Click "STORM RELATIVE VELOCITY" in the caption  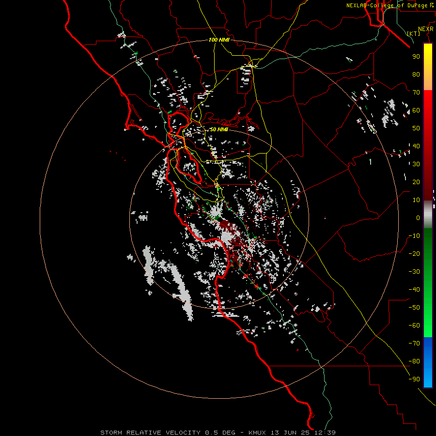point(150,433)
